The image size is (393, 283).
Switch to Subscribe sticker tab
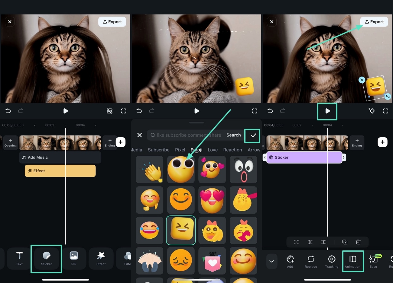[x=158, y=150]
